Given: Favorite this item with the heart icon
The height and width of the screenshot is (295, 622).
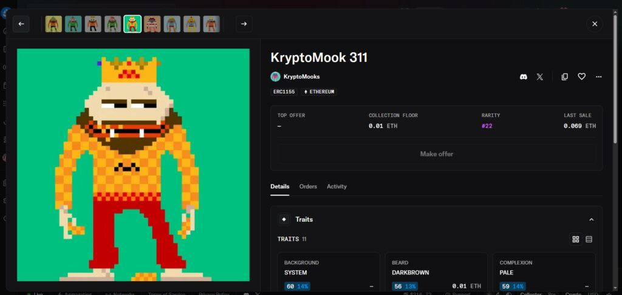Looking at the screenshot, I should click(581, 76).
